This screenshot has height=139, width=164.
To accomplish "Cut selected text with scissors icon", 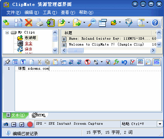I will [x=40, y=62].
